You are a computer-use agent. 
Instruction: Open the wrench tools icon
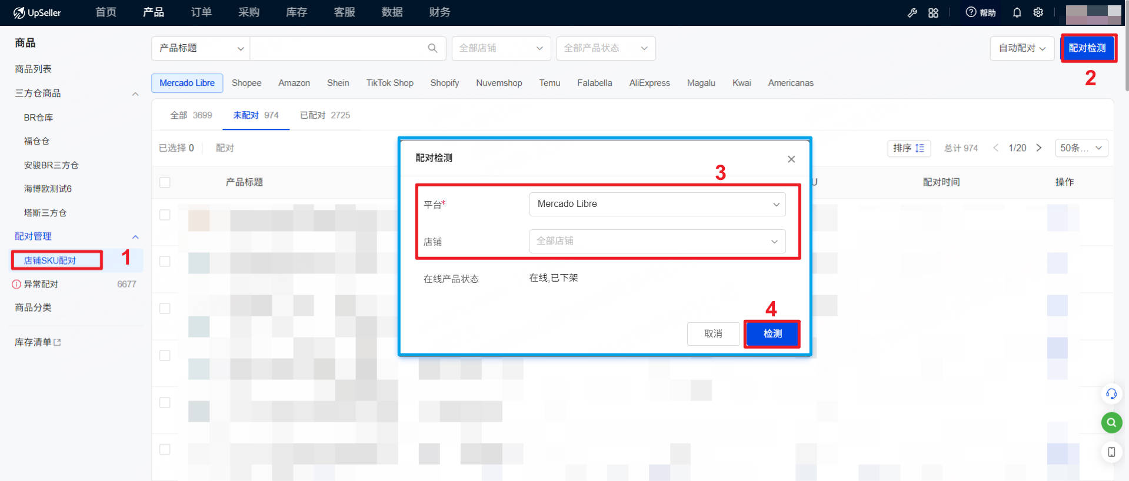coord(912,12)
